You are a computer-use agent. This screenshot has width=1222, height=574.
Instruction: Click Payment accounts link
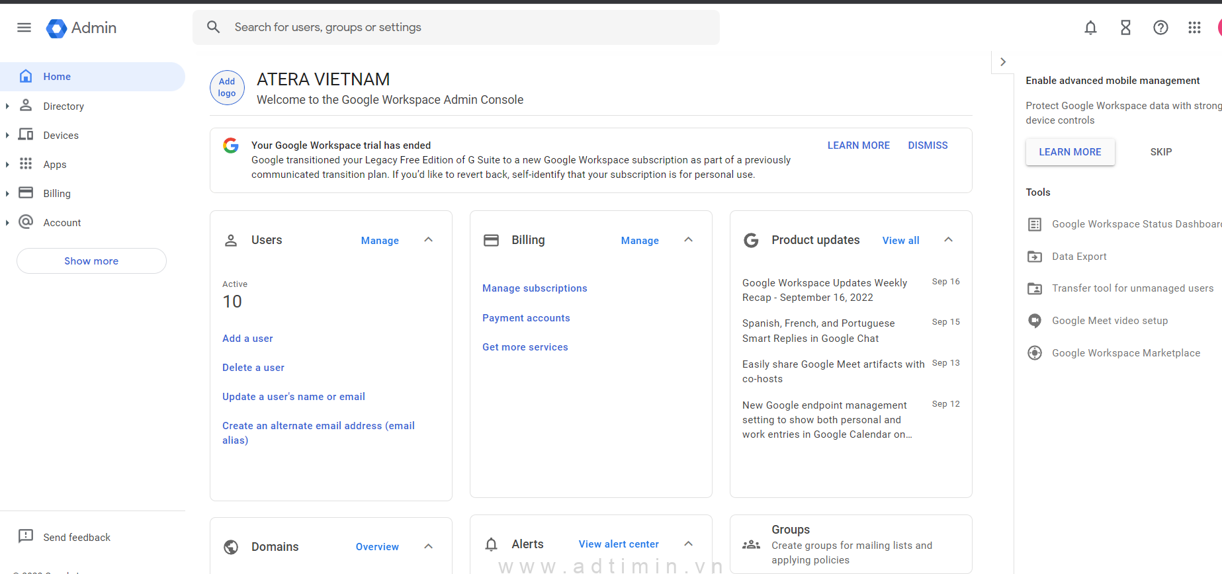point(526,318)
